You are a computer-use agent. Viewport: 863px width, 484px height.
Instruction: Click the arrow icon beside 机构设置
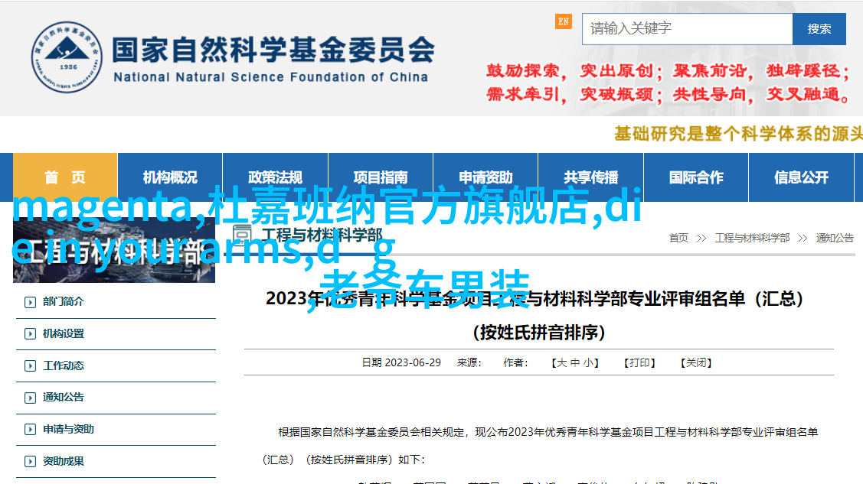click(31, 334)
